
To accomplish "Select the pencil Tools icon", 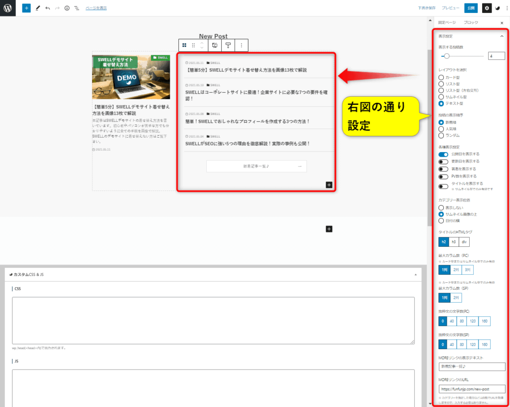I will 38,8.
